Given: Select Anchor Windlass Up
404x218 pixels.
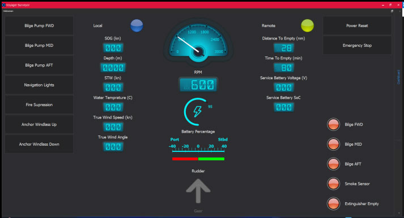Looking at the screenshot, I should point(39,125).
